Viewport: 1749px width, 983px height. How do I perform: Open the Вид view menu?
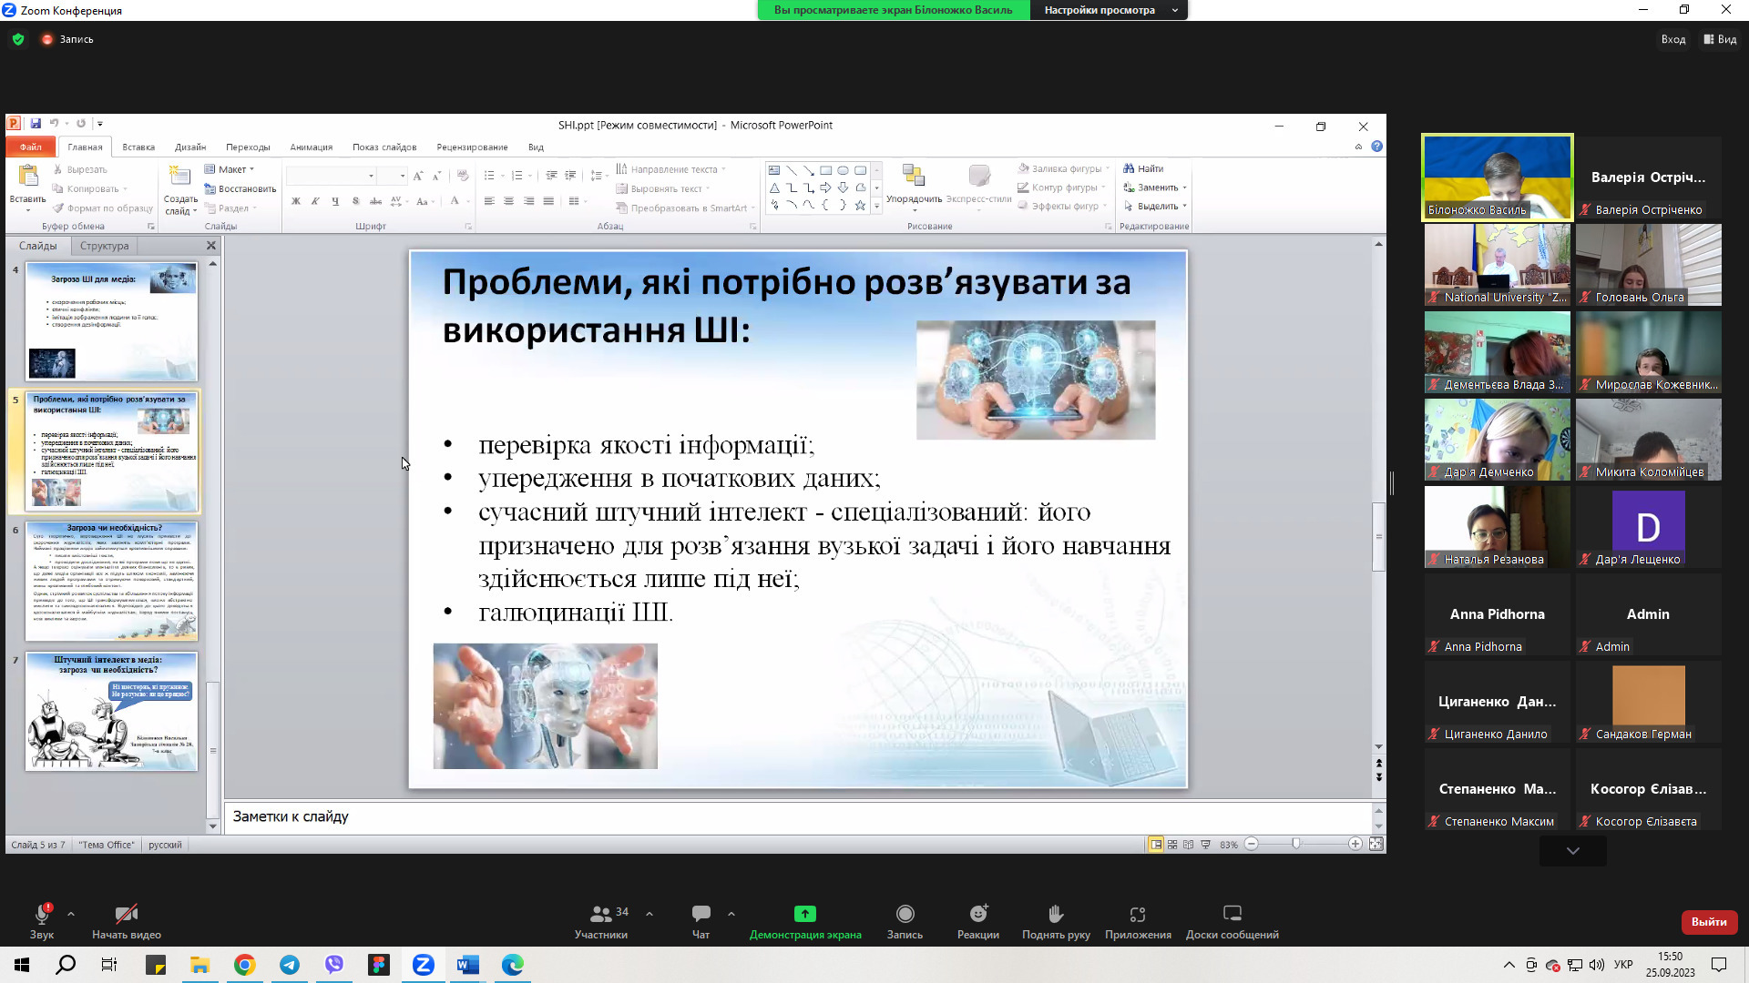coord(1720,39)
